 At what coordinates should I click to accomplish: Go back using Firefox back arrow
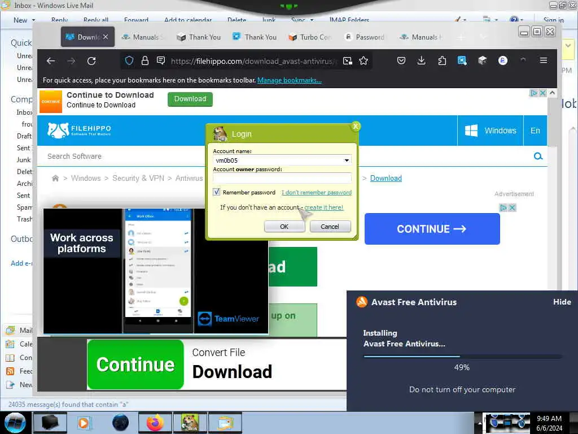coord(50,61)
